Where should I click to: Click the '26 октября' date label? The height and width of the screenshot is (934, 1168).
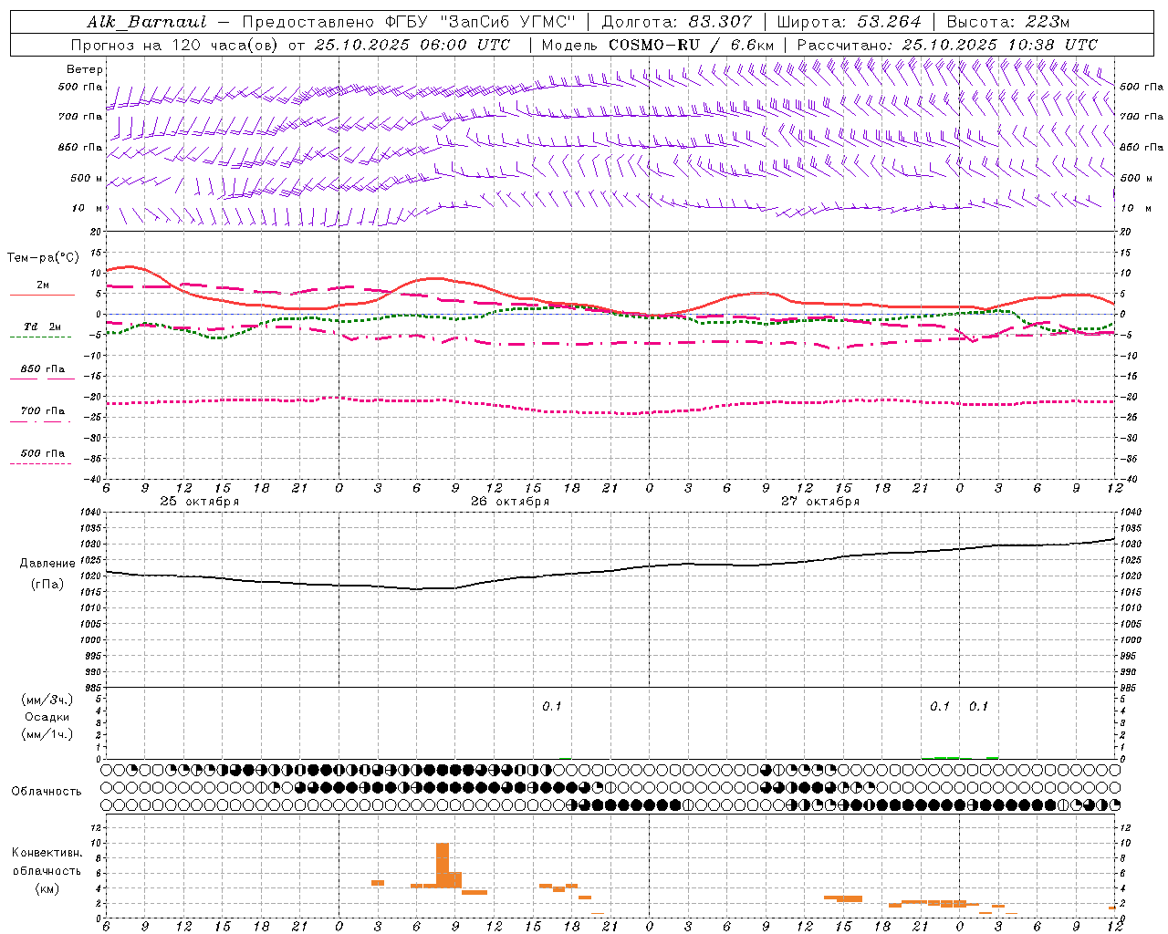pyautogui.click(x=510, y=502)
